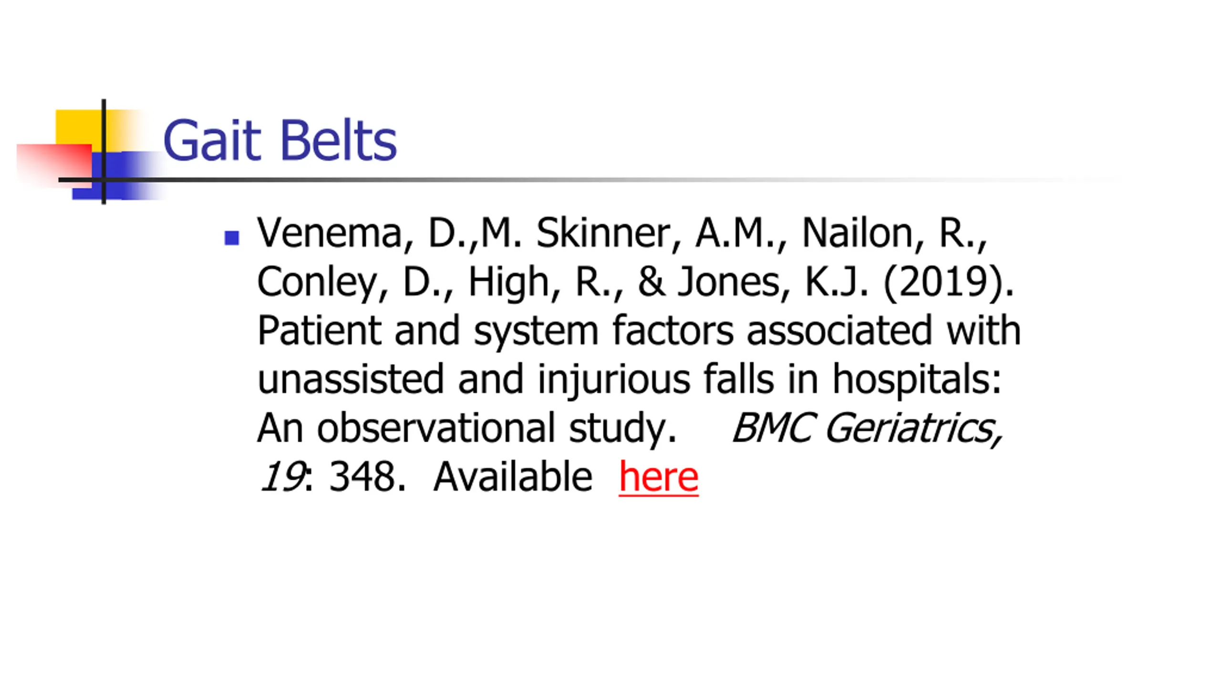Click the author name 'Nailon'
The height and width of the screenshot is (686, 1221).
click(858, 233)
